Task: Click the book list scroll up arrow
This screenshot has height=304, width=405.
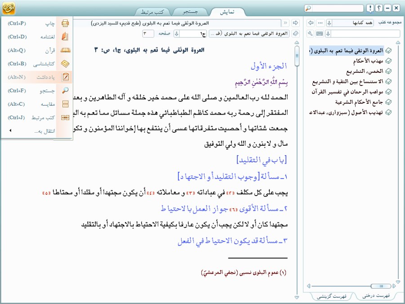Action: tap(398, 42)
